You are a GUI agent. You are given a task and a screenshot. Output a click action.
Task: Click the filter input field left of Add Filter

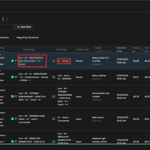[6, 27]
